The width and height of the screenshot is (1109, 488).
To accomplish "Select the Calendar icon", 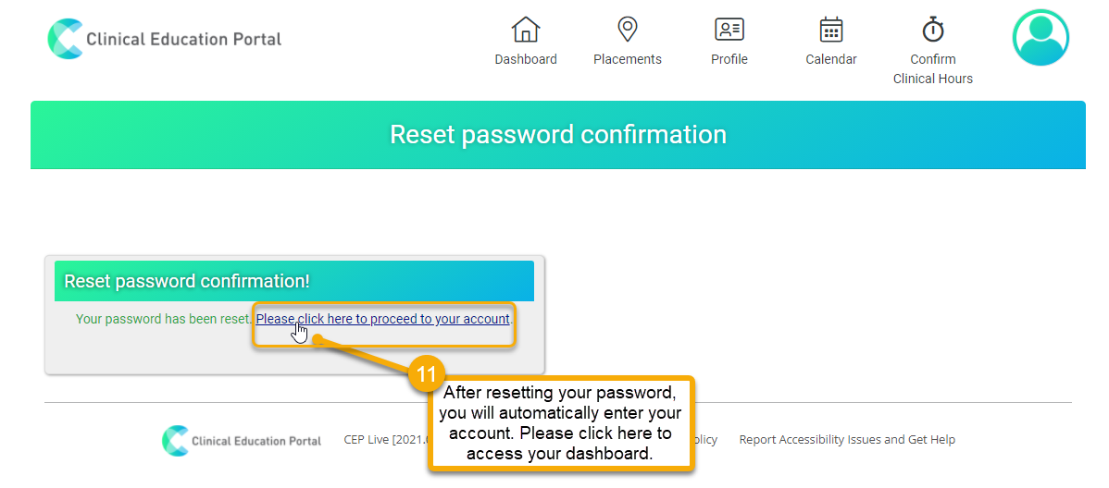I will pos(831,30).
